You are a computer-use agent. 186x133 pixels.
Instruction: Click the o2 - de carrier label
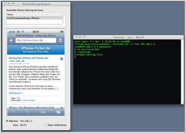16,32
